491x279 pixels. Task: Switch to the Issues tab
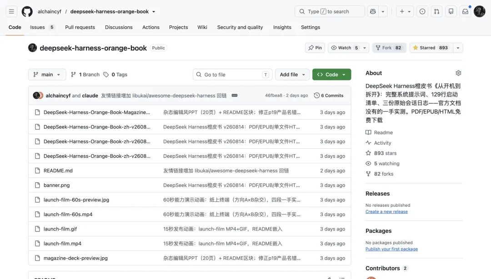(x=42, y=27)
